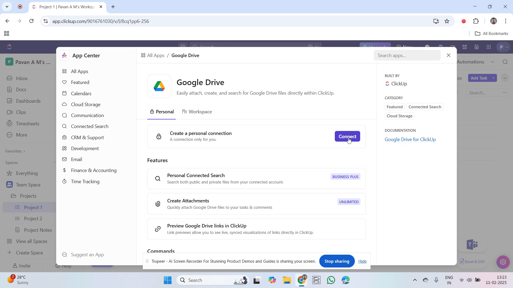
Task: Close the App Center dialog
Action: tap(449, 55)
